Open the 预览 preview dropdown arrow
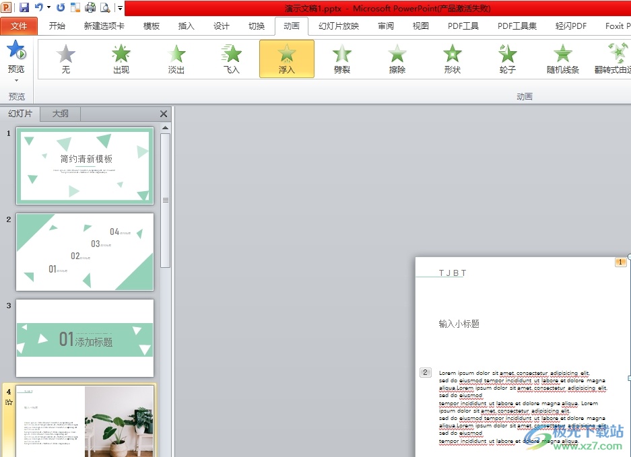The width and height of the screenshot is (631, 457). click(16, 80)
